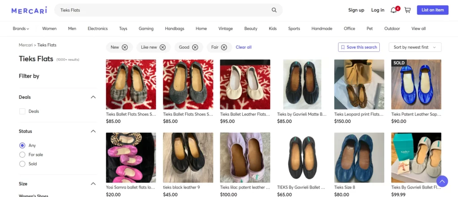
Task: Open the notifications bell icon
Action: click(394, 10)
